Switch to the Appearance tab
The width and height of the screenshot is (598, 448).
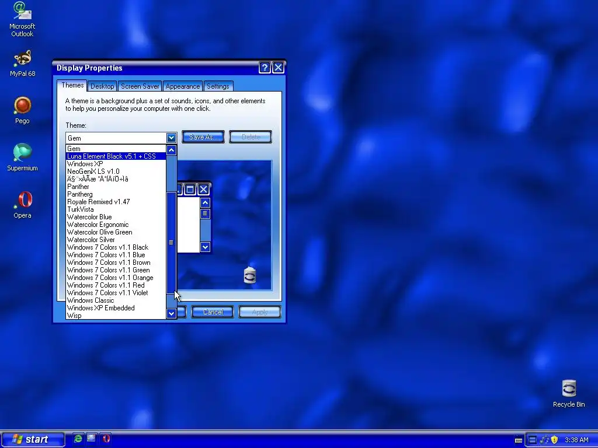tap(182, 86)
